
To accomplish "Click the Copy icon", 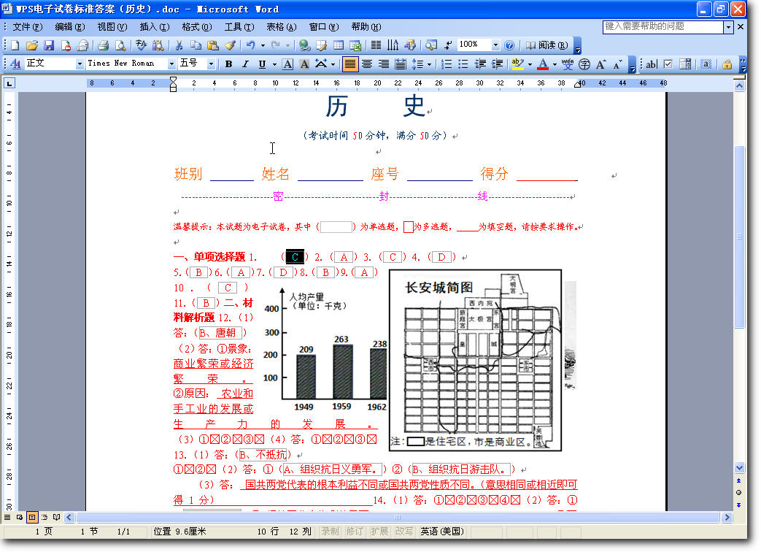I will (196, 46).
